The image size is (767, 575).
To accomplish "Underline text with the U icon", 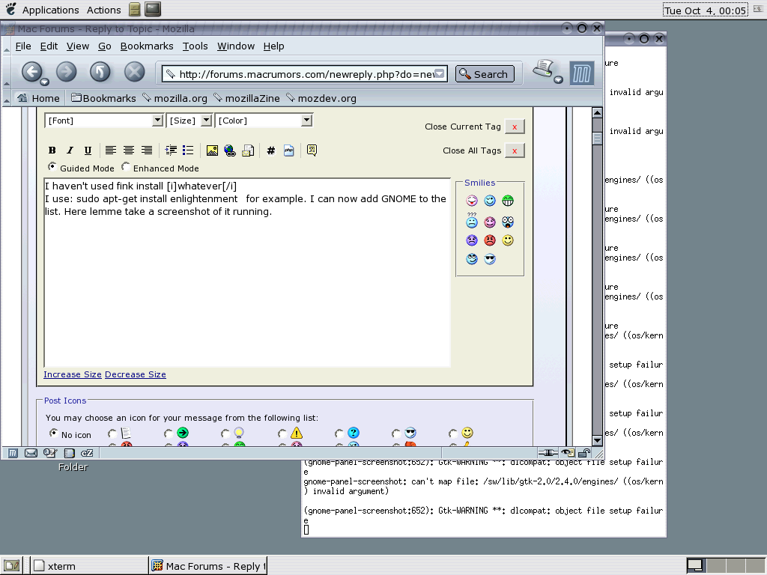I will click(x=88, y=150).
